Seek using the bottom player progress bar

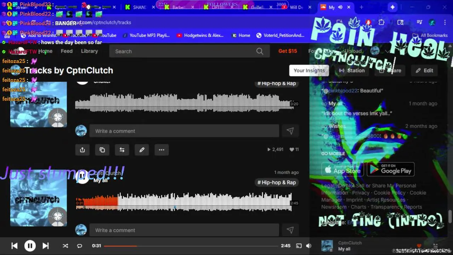point(191,246)
